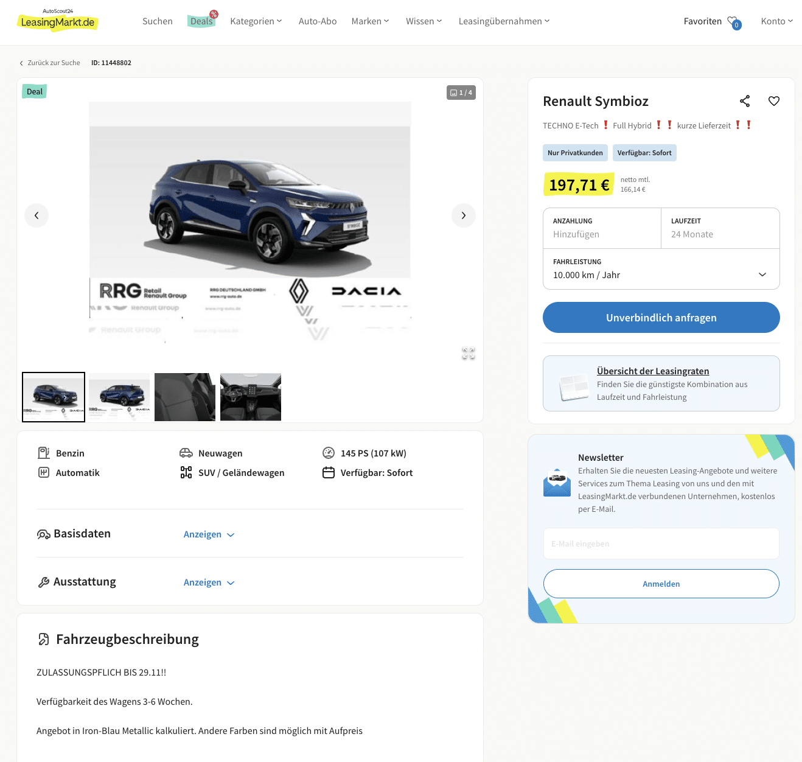Click the Ausstattung wrench icon
Viewport: 802px width, 762px height.
pyautogui.click(x=44, y=582)
